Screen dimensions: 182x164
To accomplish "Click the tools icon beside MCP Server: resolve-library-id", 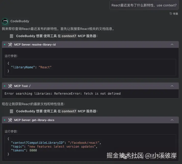I will pos(10,45).
